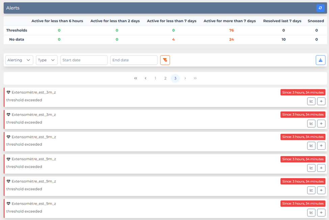
Task: Open chart for the first Extensomètre_est_3m_z alert
Action: coord(311,101)
